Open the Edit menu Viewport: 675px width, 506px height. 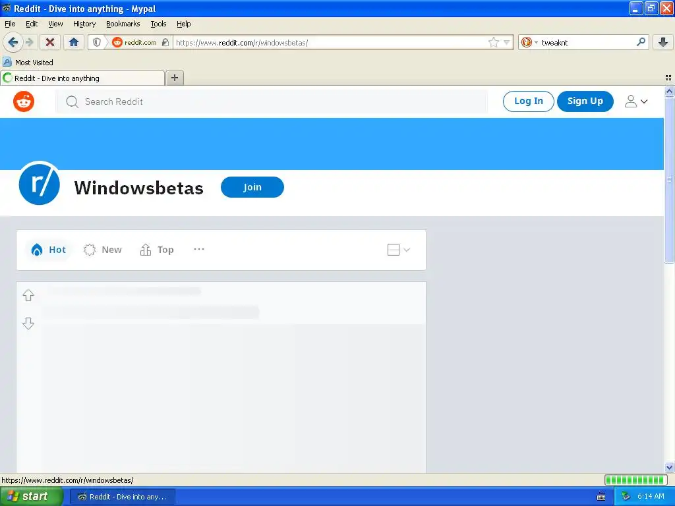click(x=32, y=24)
